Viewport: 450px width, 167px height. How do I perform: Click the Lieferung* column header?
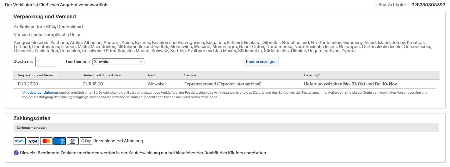[312, 75]
